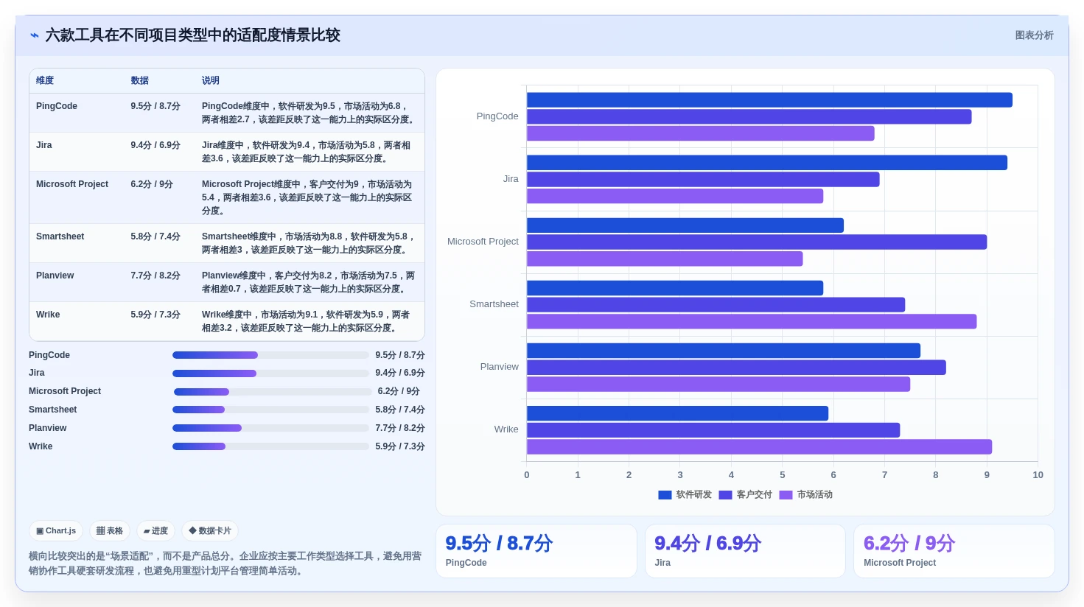Click Smartsheet 软件研发 bar in chart
This screenshot has height=607, width=1084.
click(675, 288)
